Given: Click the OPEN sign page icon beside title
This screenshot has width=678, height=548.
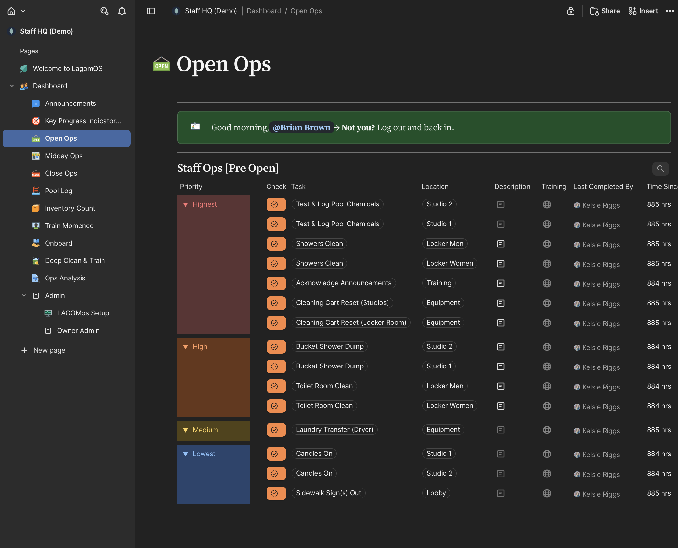Looking at the screenshot, I should click(161, 64).
